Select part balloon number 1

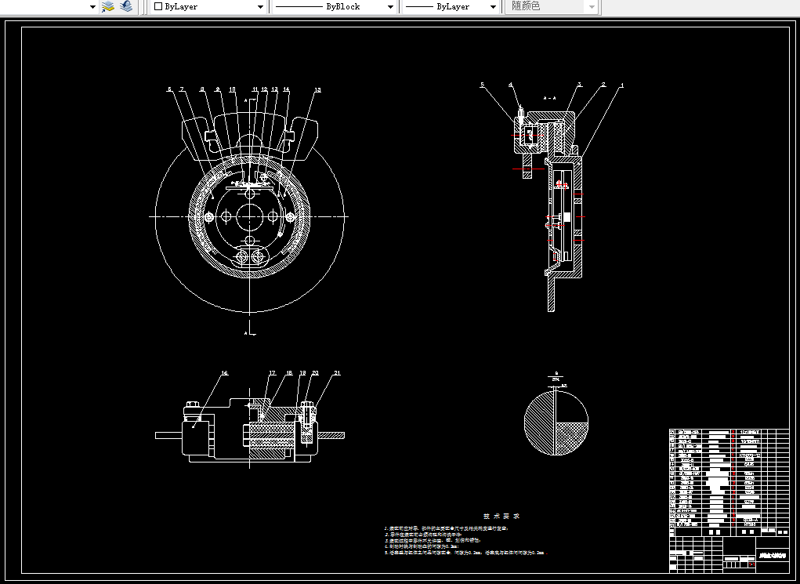(x=621, y=85)
